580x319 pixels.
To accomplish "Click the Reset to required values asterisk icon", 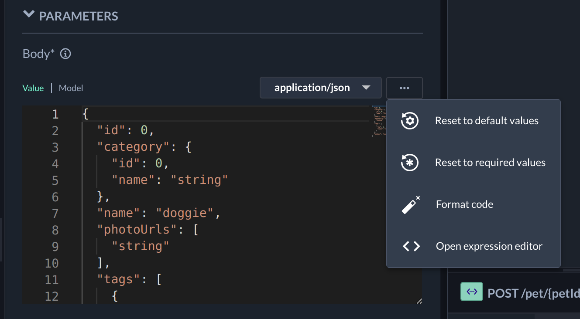I will 410,163.
